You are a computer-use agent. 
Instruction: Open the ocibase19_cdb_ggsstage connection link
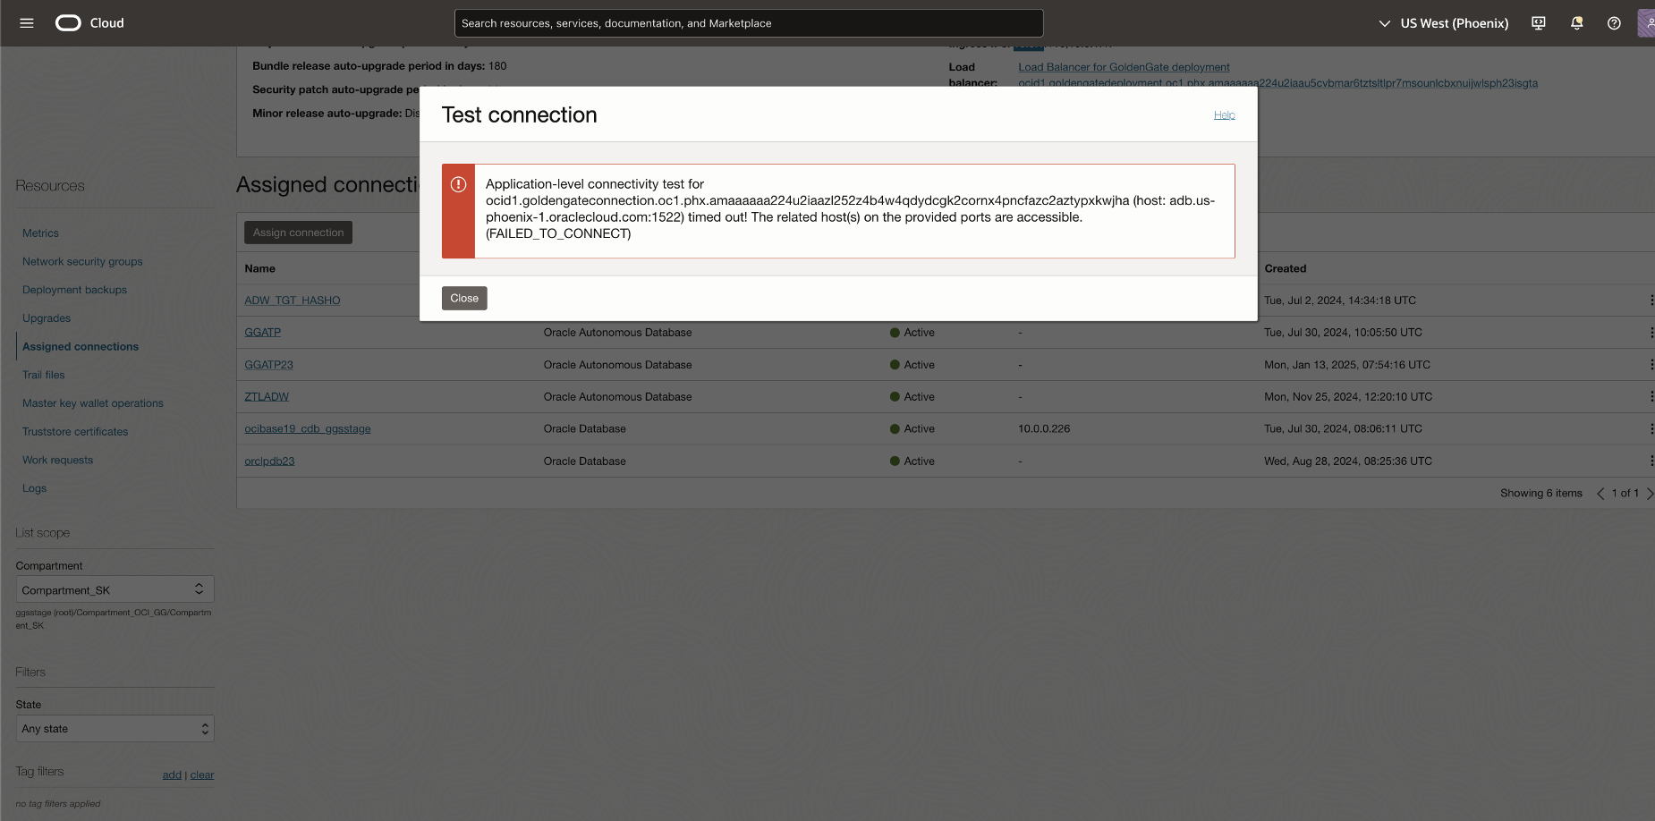point(308,429)
